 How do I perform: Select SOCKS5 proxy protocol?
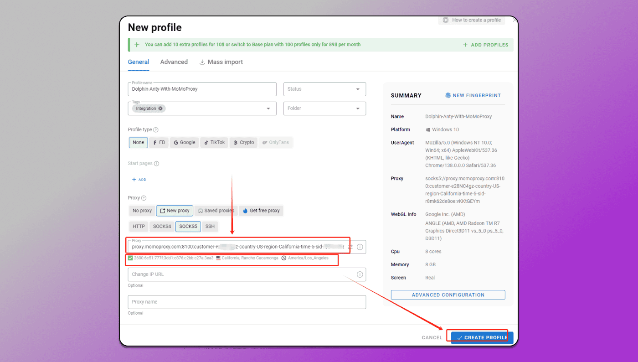tap(188, 227)
